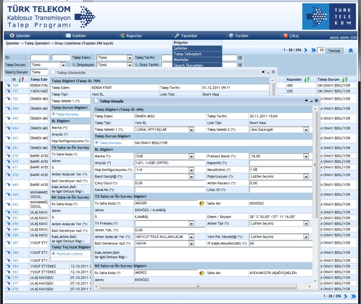The image size is (361, 304).
Task: Open Anten Tipi dropdown
Action: pos(306,224)
